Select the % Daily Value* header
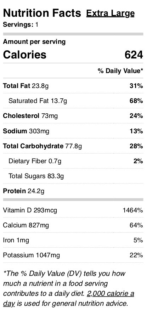The image size is (147, 314). click(x=120, y=71)
